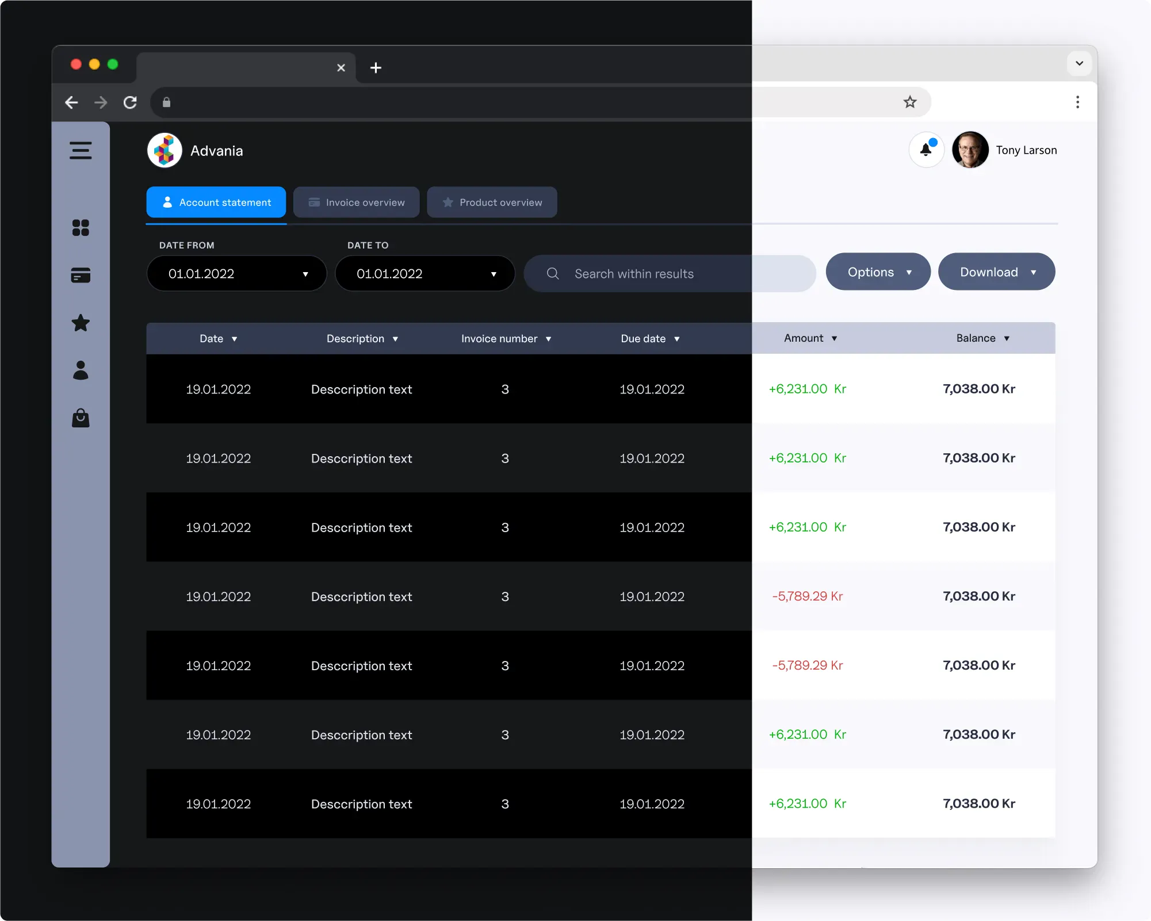Image resolution: width=1151 pixels, height=921 pixels.
Task: Expand the Date To dropdown
Action: [x=425, y=274]
